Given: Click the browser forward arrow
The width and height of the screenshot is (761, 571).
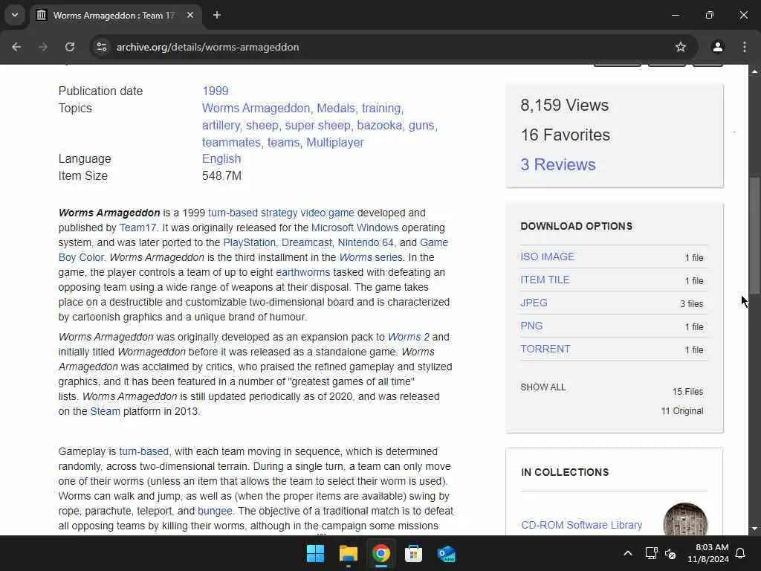Looking at the screenshot, I should [x=43, y=47].
